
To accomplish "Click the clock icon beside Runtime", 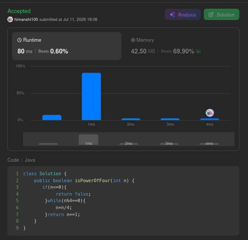I will click(x=20, y=40).
